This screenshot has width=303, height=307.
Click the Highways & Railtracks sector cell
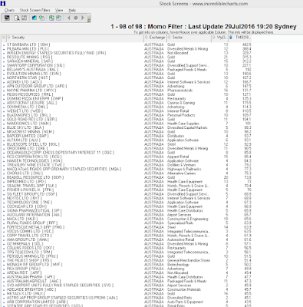tap(184, 169)
